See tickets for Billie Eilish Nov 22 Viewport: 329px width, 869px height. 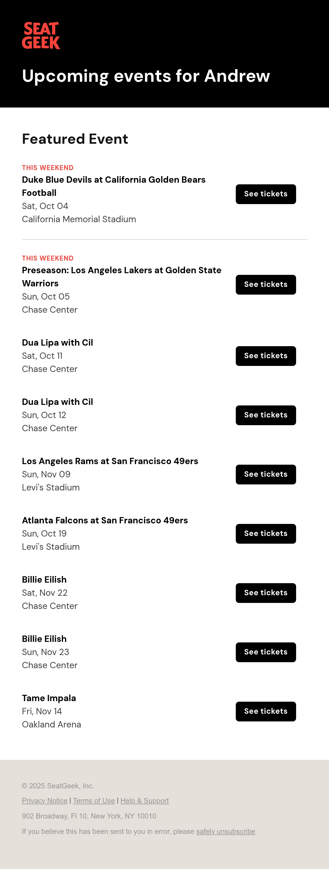click(x=266, y=593)
